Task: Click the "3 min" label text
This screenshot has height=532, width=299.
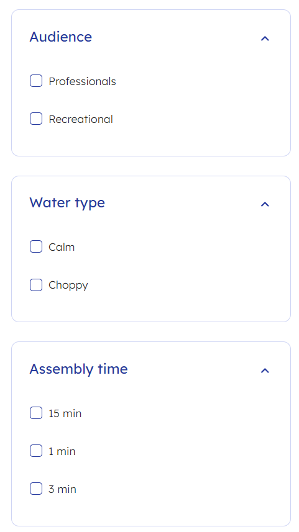Action: point(63,489)
